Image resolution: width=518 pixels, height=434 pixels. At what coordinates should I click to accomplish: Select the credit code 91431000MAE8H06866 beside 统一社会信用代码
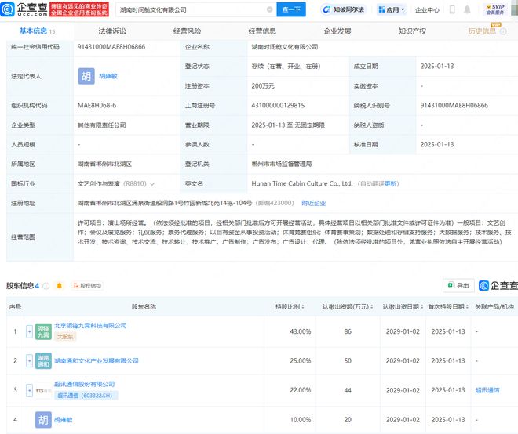111,47
